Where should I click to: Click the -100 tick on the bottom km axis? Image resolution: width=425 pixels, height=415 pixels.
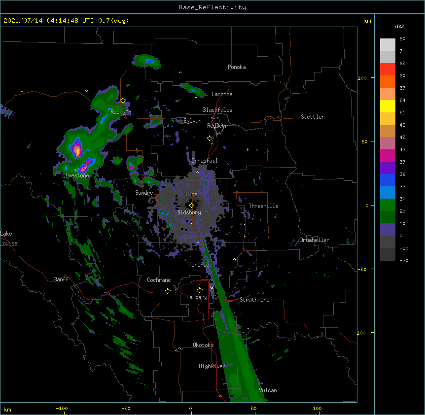62,409
